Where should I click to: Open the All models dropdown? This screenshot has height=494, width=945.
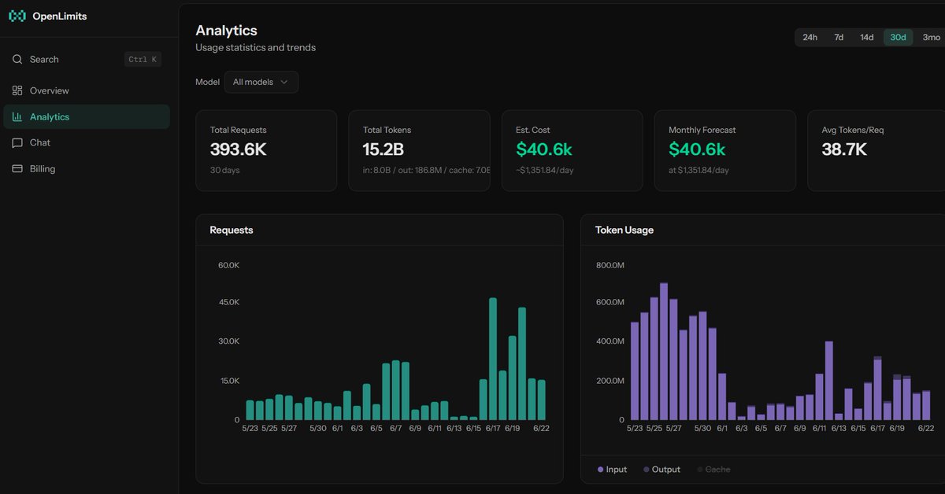point(261,82)
